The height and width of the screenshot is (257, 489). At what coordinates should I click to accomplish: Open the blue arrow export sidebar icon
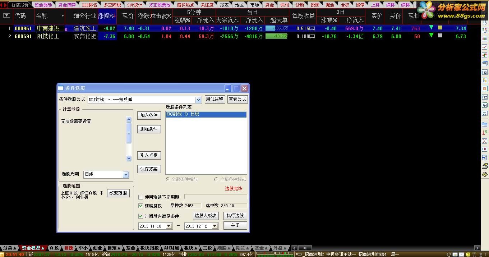tap(484, 157)
